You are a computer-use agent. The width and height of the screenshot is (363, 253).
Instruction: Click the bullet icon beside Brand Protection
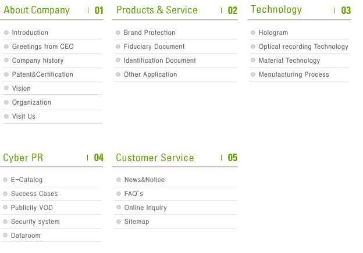(118, 33)
